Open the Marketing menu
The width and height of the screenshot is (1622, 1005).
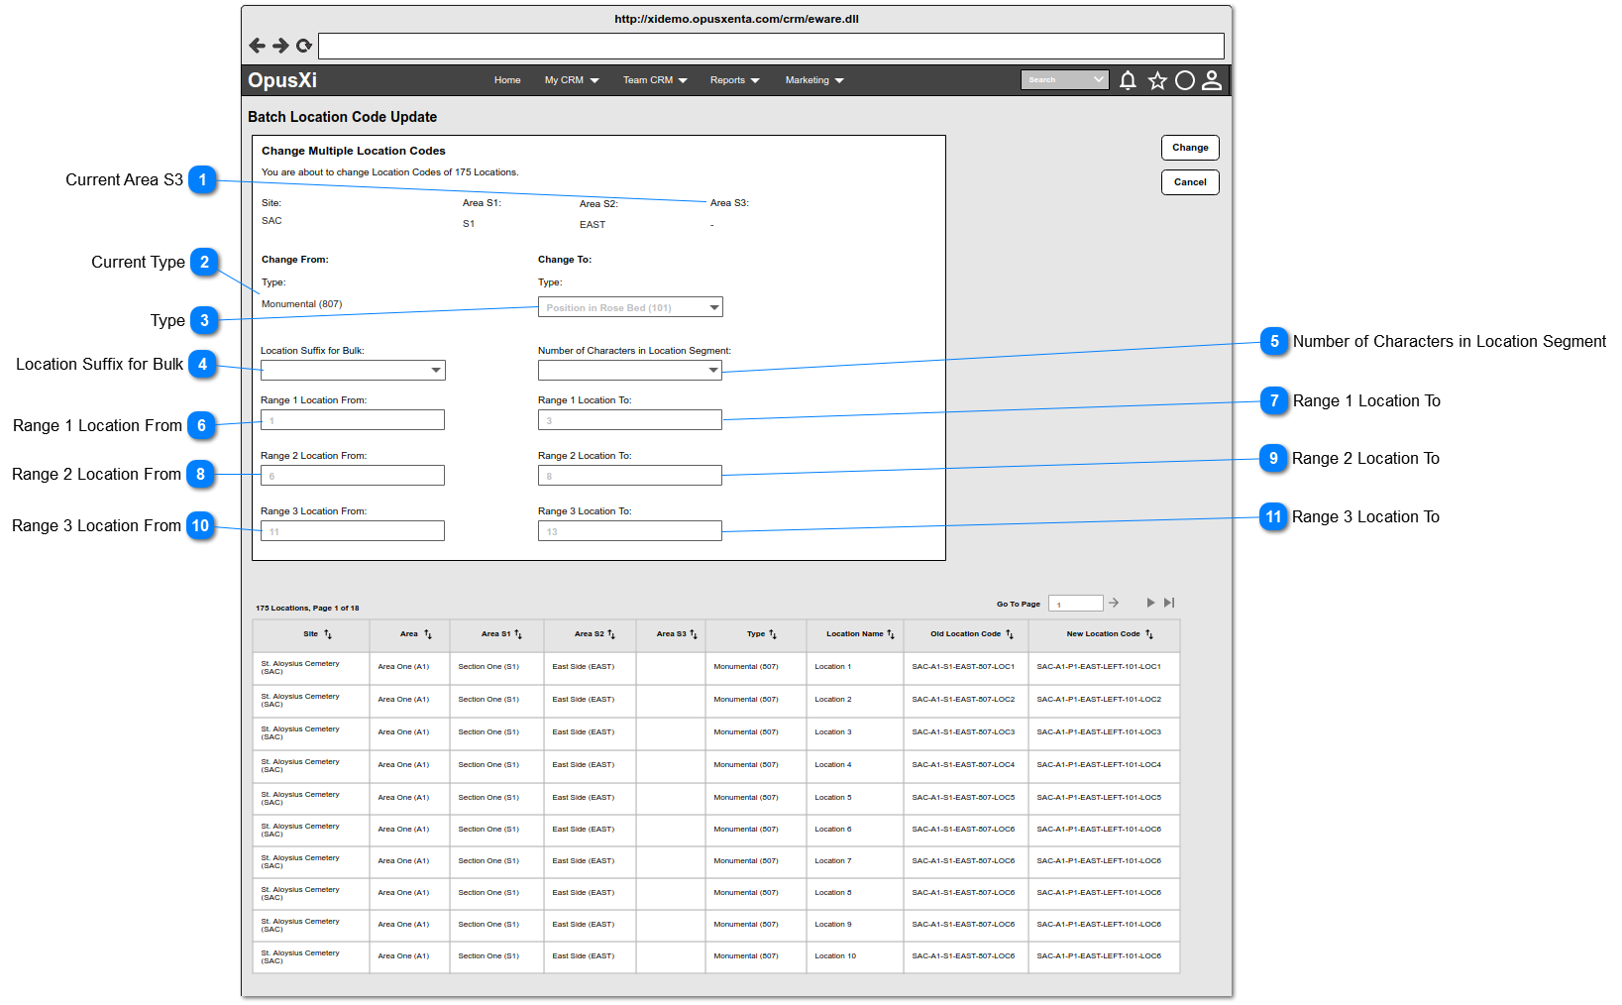coord(814,80)
